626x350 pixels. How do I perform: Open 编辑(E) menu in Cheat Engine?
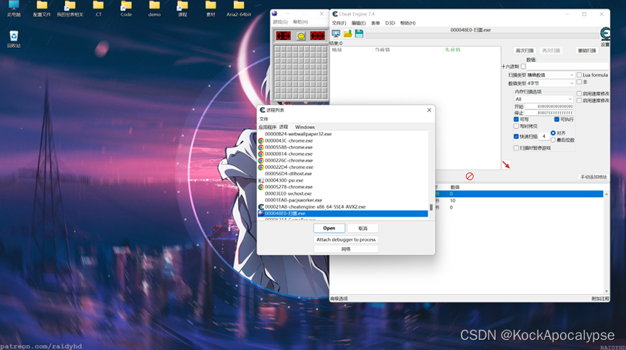(x=358, y=23)
